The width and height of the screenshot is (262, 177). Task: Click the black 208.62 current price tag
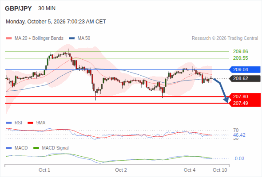(245, 78)
